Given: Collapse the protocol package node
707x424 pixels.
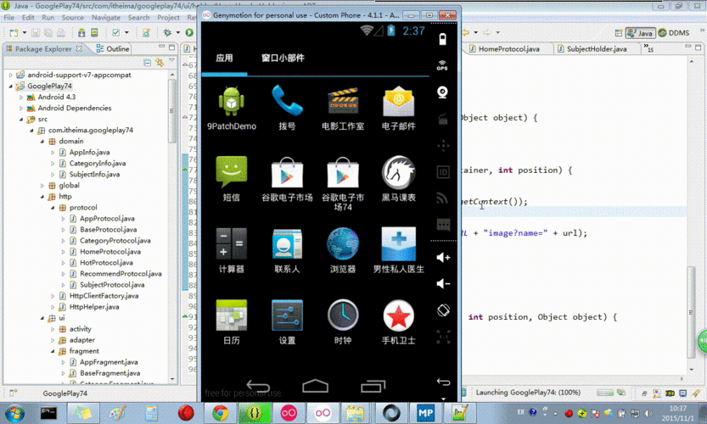Looking at the screenshot, I should point(53,208).
